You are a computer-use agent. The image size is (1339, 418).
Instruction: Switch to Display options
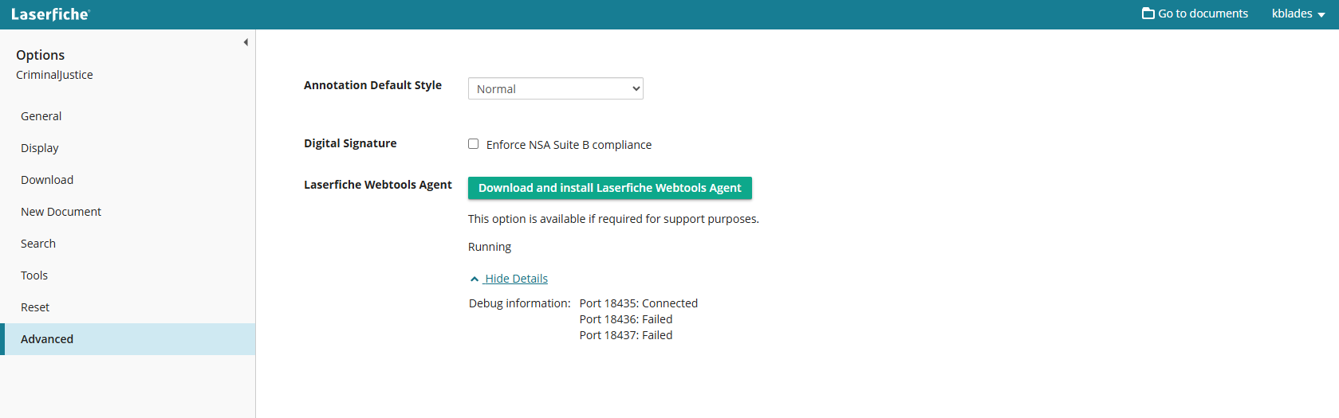40,148
